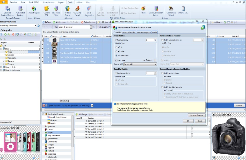The width and height of the screenshot is (246, 160).
Task: Open the Skins gallery
Action: (x=143, y=11)
